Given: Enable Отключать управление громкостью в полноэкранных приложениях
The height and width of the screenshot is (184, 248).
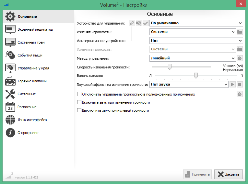Looking at the screenshot, I should pos(79,94).
